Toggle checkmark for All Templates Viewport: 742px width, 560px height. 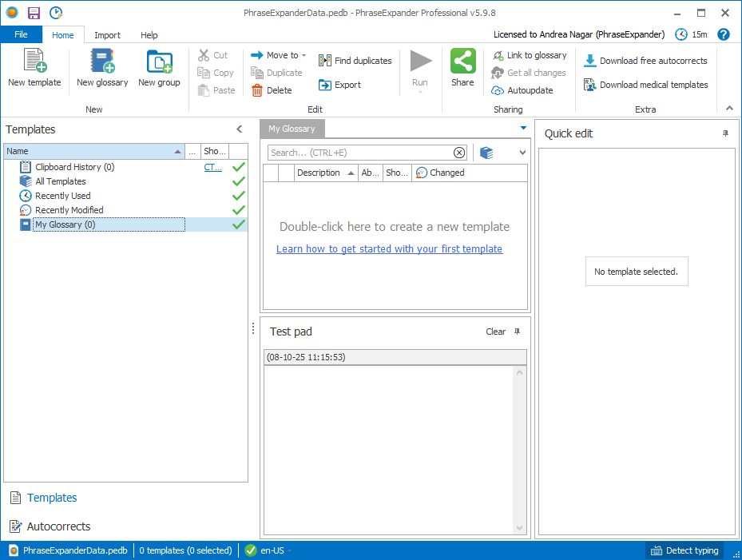[x=239, y=181]
